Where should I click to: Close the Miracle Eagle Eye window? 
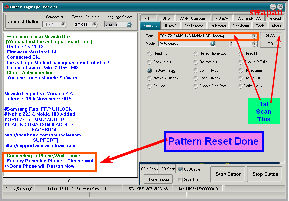pyautogui.click(x=280, y=7)
